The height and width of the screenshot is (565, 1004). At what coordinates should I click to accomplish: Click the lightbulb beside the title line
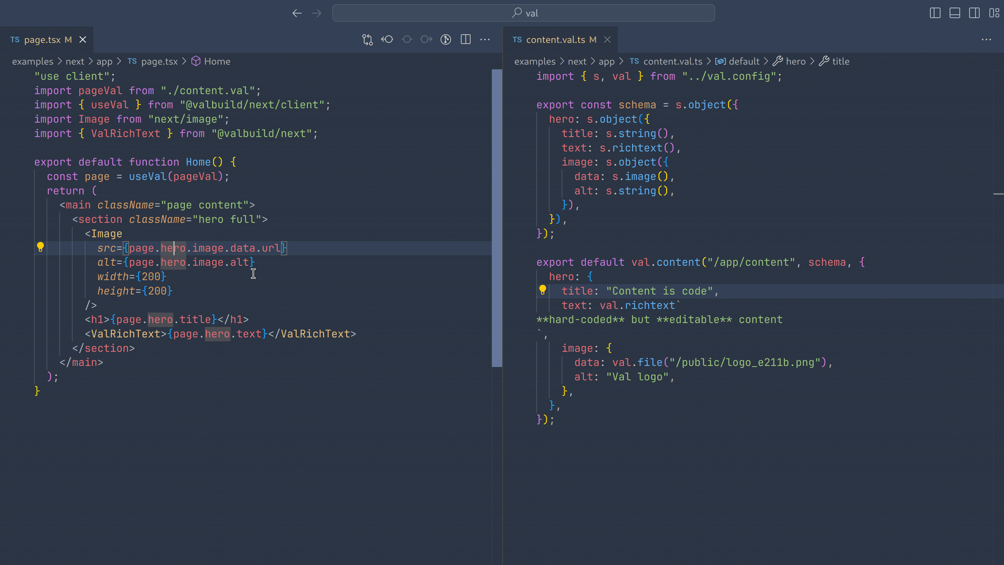click(x=542, y=290)
